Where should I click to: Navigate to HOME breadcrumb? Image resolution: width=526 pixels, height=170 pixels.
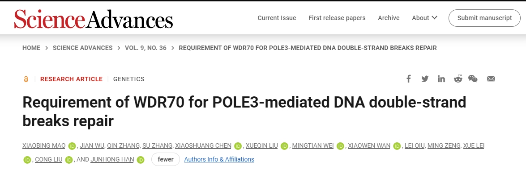click(31, 48)
